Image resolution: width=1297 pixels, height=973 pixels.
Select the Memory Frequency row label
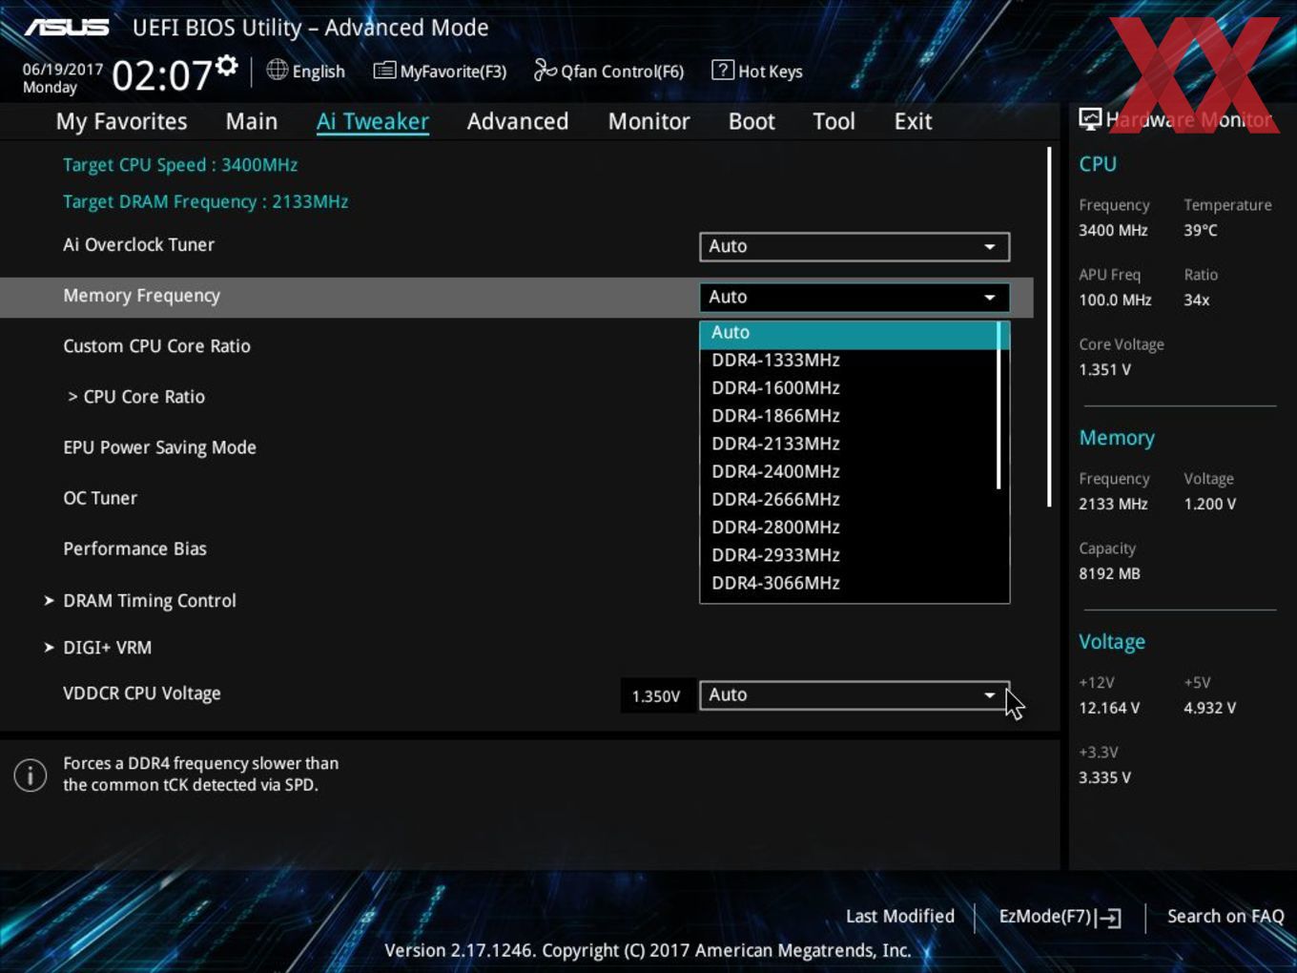coord(141,296)
